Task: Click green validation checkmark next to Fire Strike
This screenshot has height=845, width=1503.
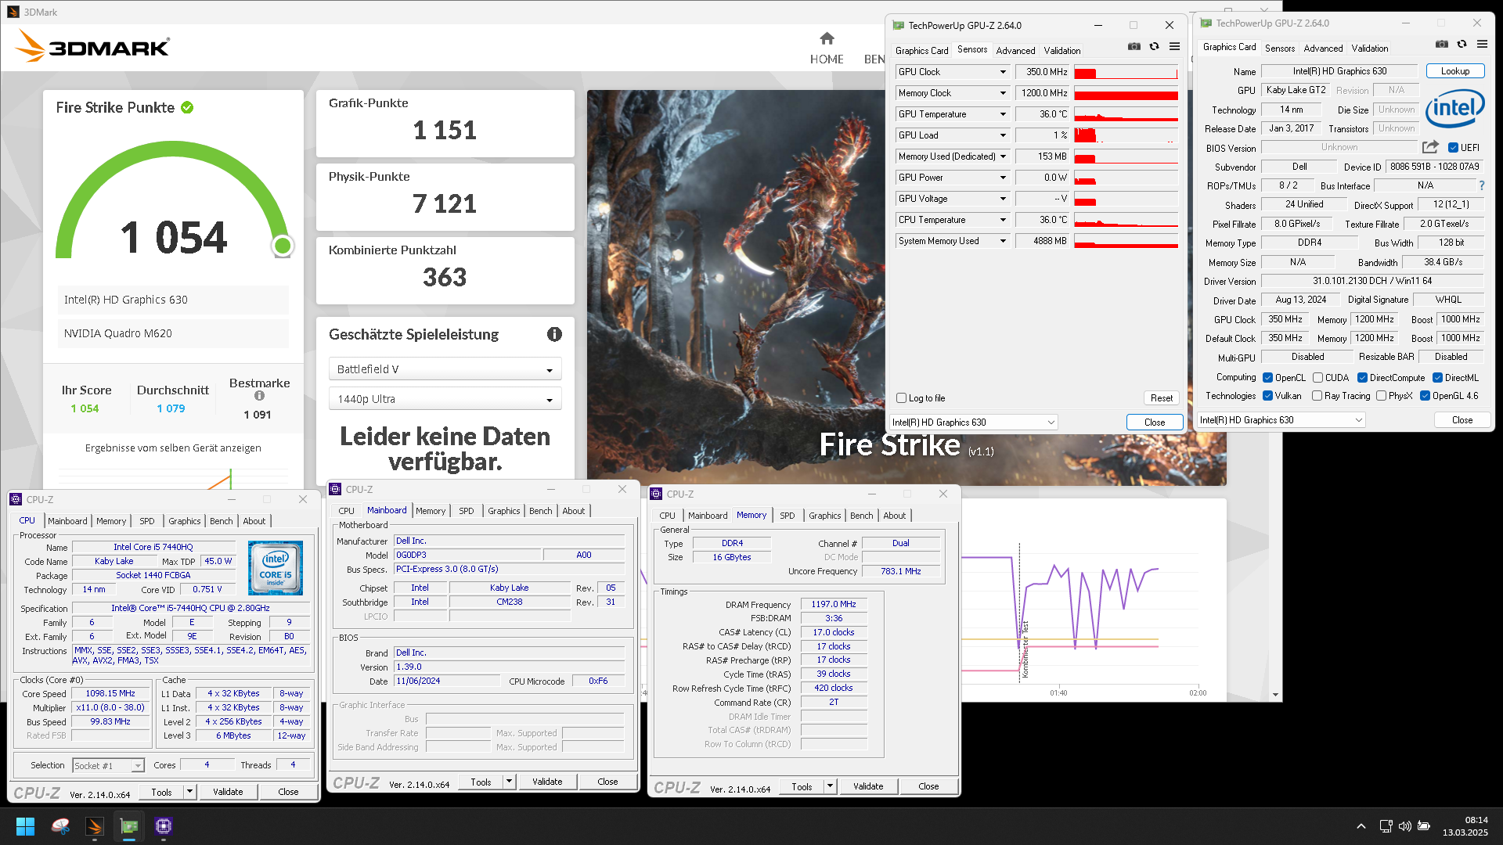Action: [x=187, y=108]
